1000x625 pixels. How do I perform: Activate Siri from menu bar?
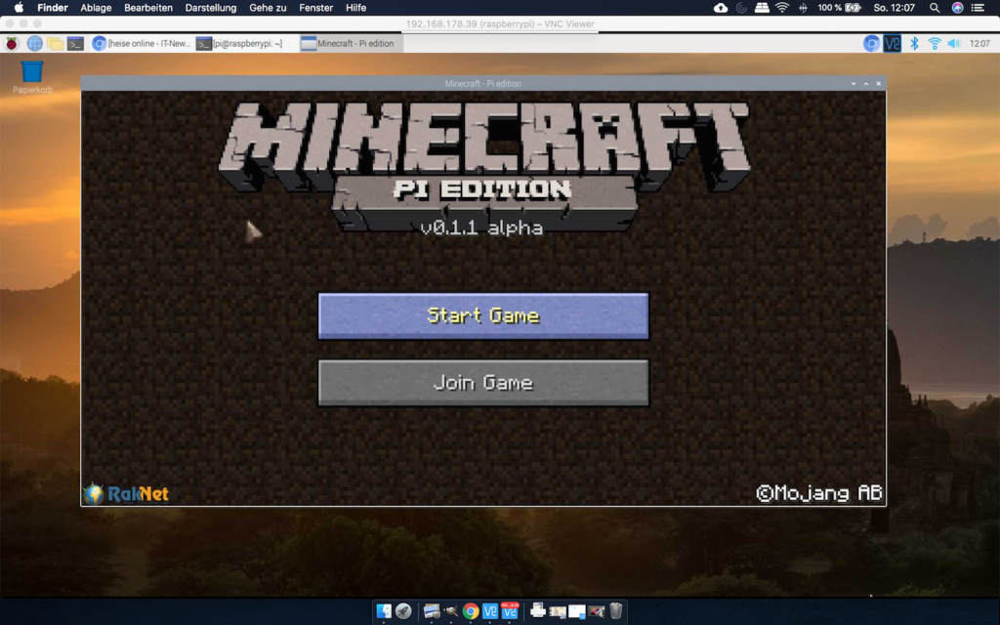[x=957, y=8]
